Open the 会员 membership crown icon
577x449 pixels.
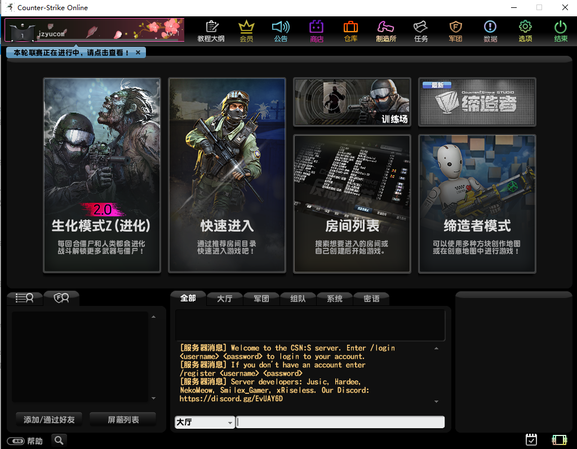(246, 31)
